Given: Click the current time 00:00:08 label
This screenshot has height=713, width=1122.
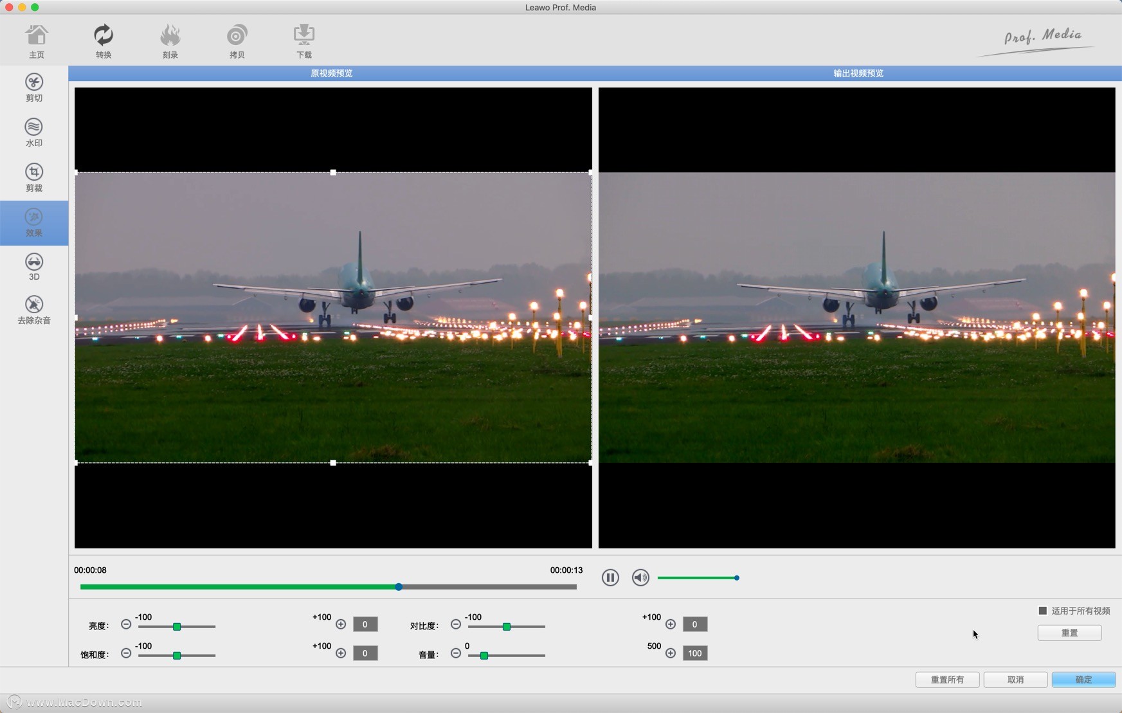Looking at the screenshot, I should (x=90, y=570).
